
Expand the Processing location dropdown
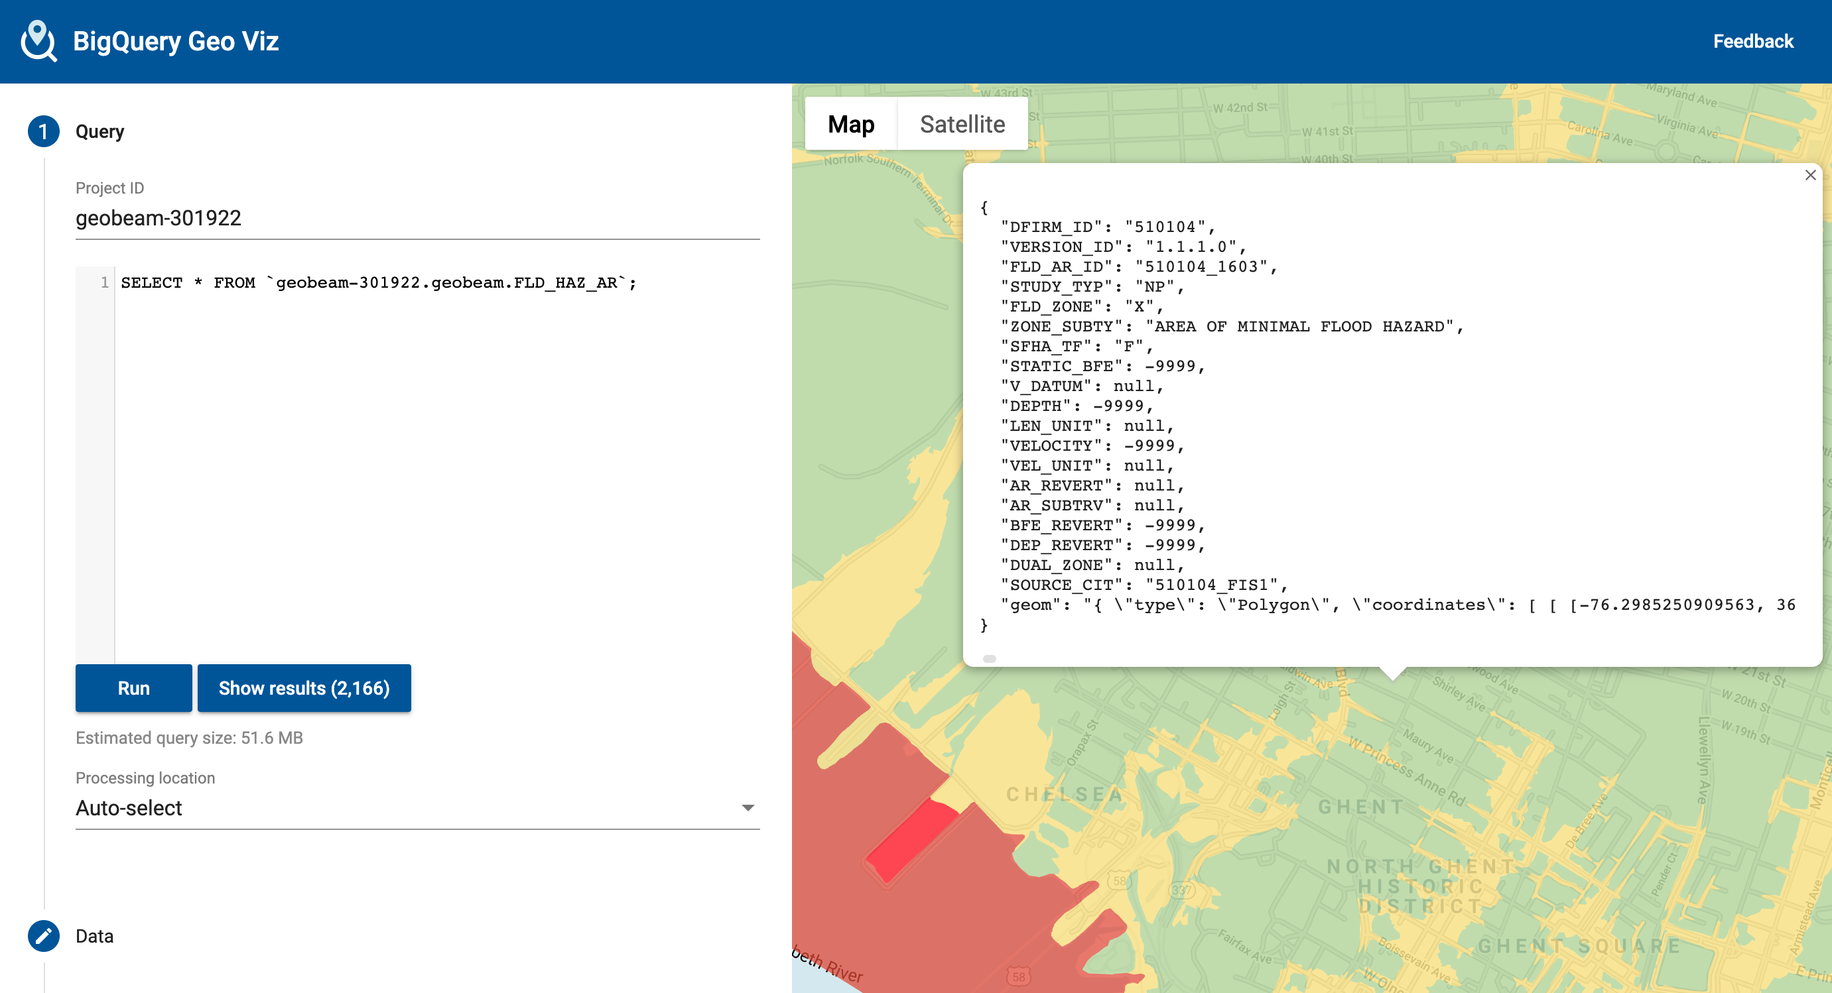point(417,807)
